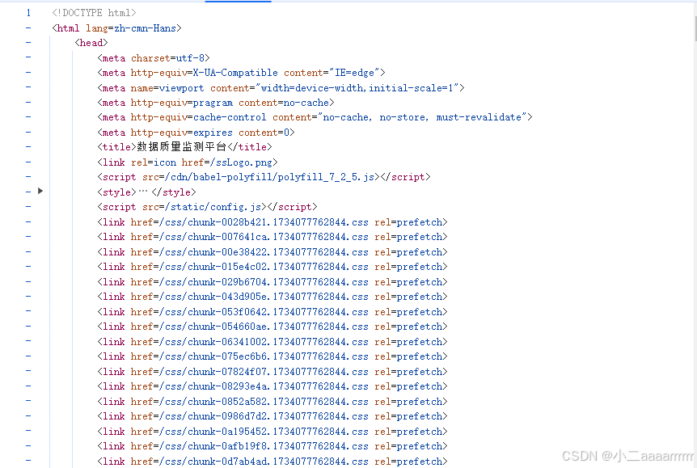
Task: Select the cache-control meta line
Action: pyautogui.click(x=315, y=117)
